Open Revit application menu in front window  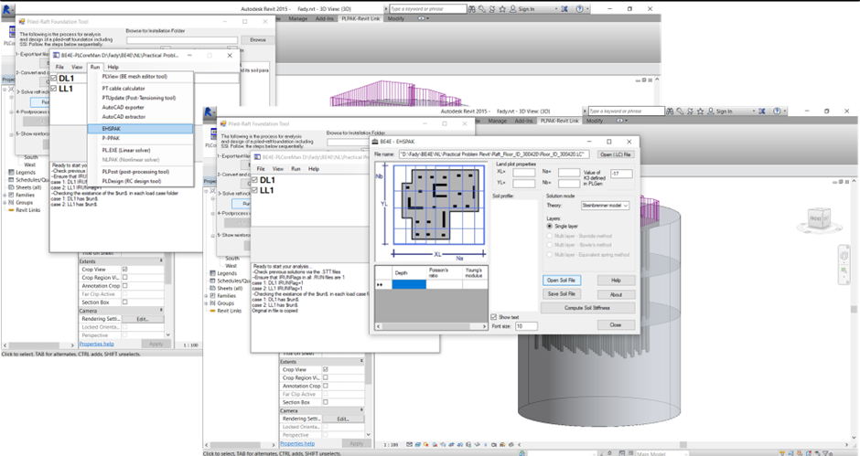click(209, 111)
